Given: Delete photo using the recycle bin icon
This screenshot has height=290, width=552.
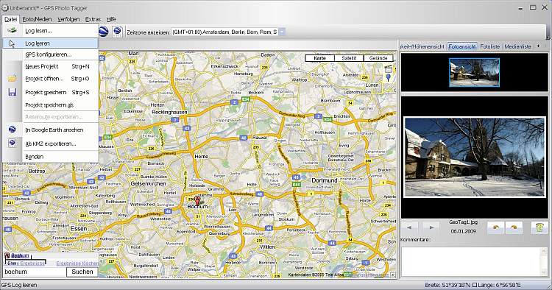Looking at the screenshot, I should tap(539, 227).
